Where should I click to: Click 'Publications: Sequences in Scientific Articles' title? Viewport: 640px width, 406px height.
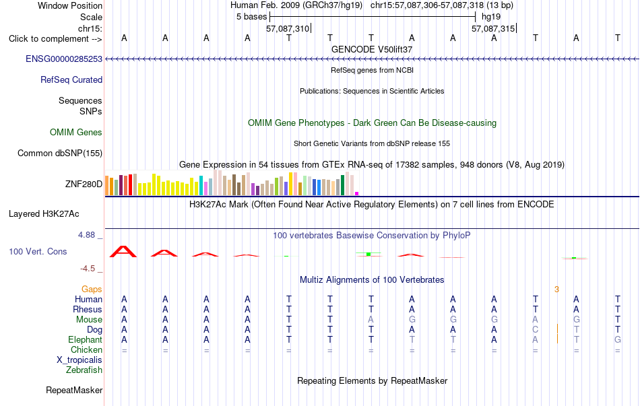coord(372,91)
